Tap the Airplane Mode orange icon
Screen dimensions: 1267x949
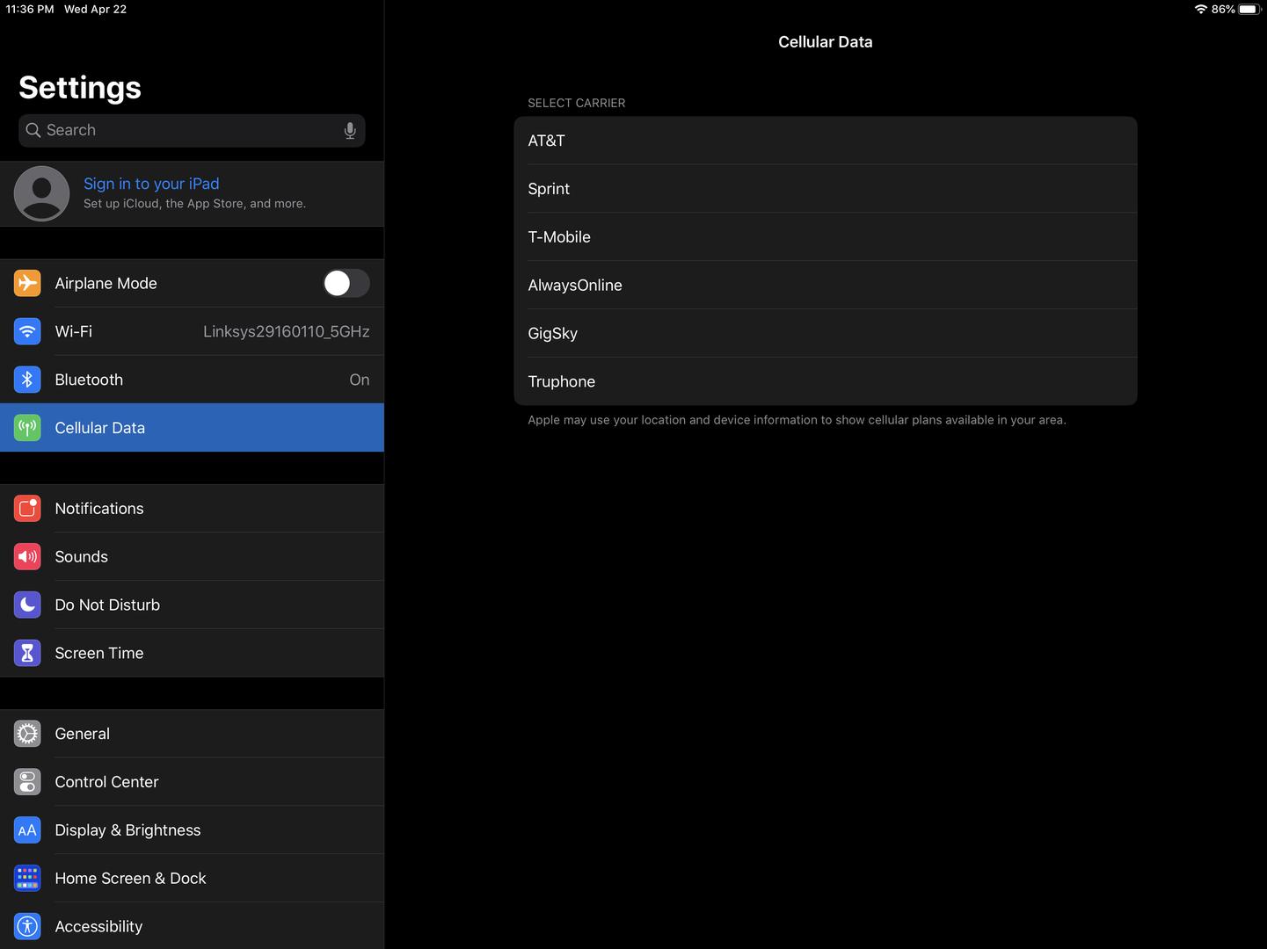(x=27, y=283)
